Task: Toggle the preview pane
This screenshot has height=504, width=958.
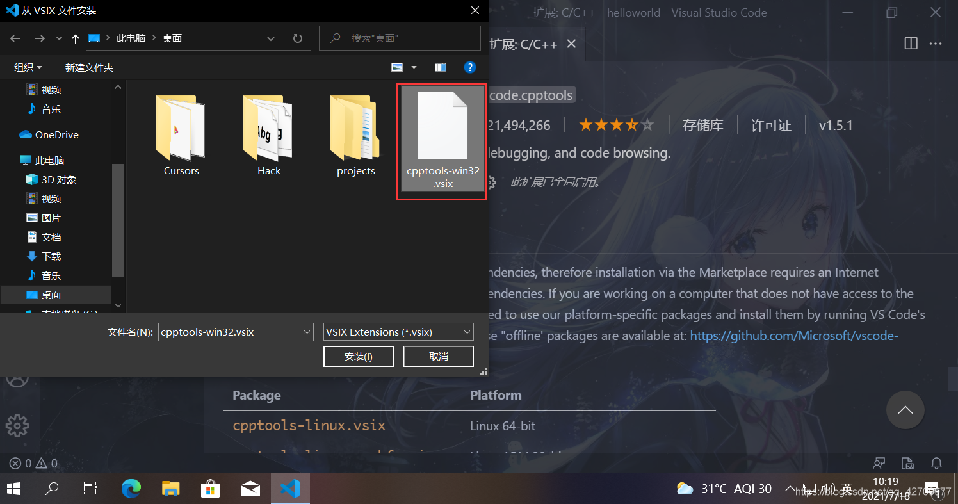Action: click(x=440, y=67)
